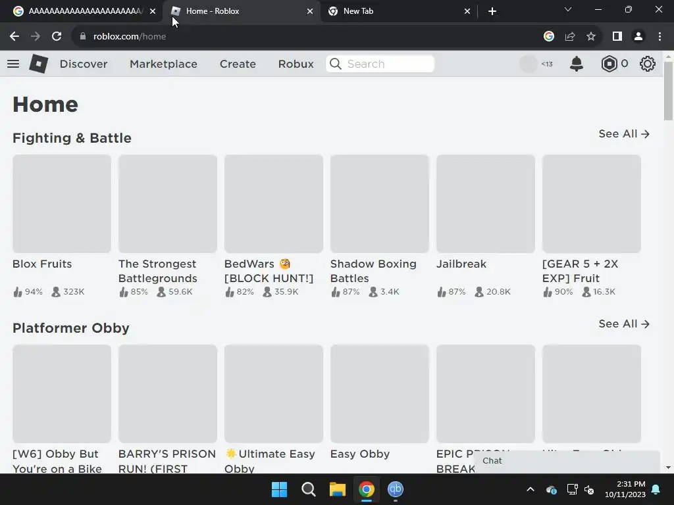Open the qBittorrent taskbar icon
This screenshot has height=505, width=674.
(x=396, y=489)
